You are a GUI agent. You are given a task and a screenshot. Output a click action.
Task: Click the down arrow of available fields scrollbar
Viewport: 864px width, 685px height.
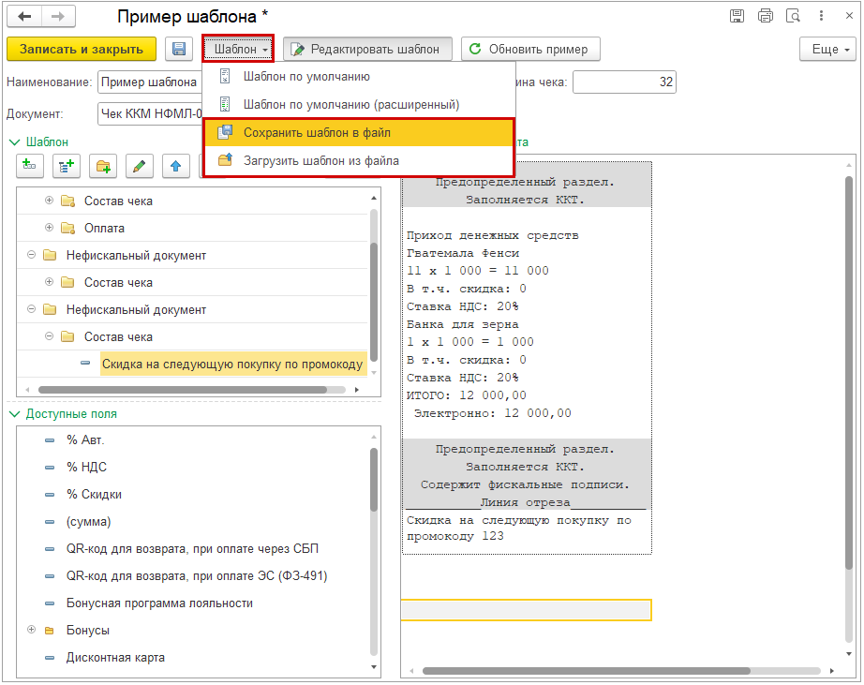(374, 667)
